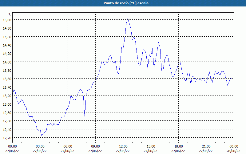Click the 12,40 y-axis label

7,129
